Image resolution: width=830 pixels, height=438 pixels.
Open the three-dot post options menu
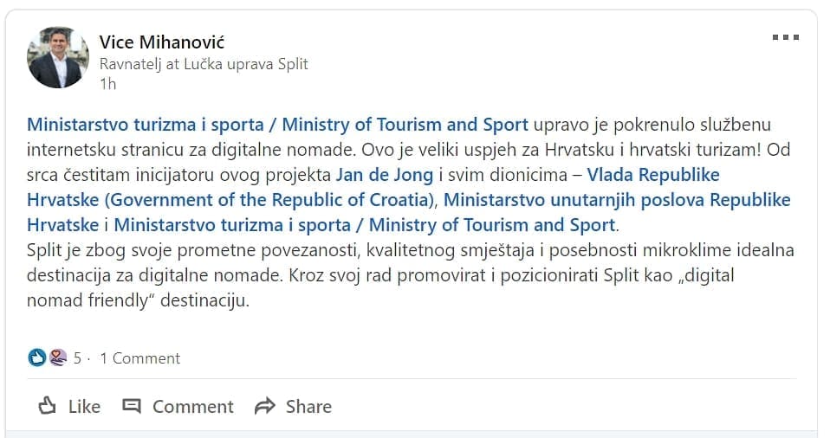click(785, 37)
